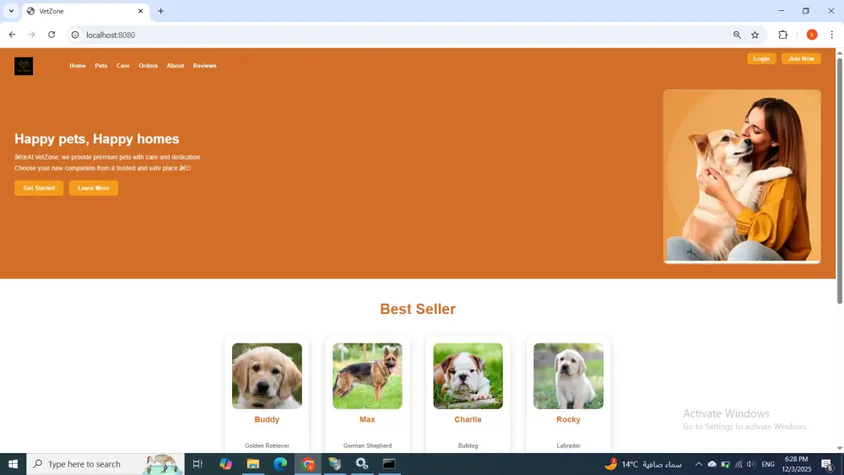
Task: Click the Login button
Action: tap(761, 58)
